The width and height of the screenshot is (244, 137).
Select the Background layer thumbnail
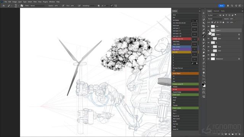pyautogui.click(x=213, y=59)
